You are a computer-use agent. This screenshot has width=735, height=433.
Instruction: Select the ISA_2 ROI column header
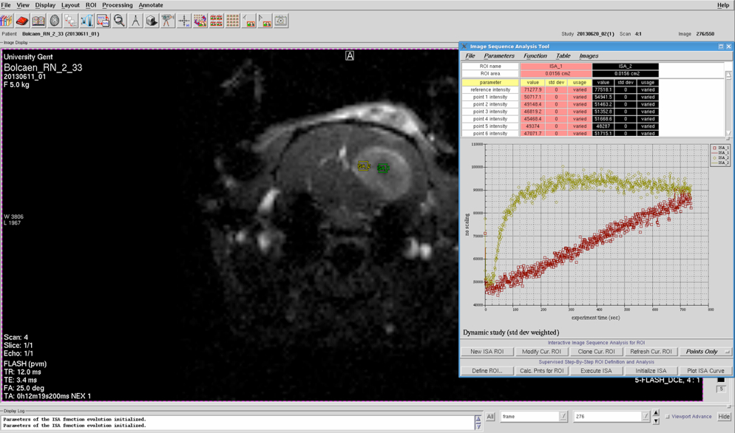pyautogui.click(x=625, y=67)
